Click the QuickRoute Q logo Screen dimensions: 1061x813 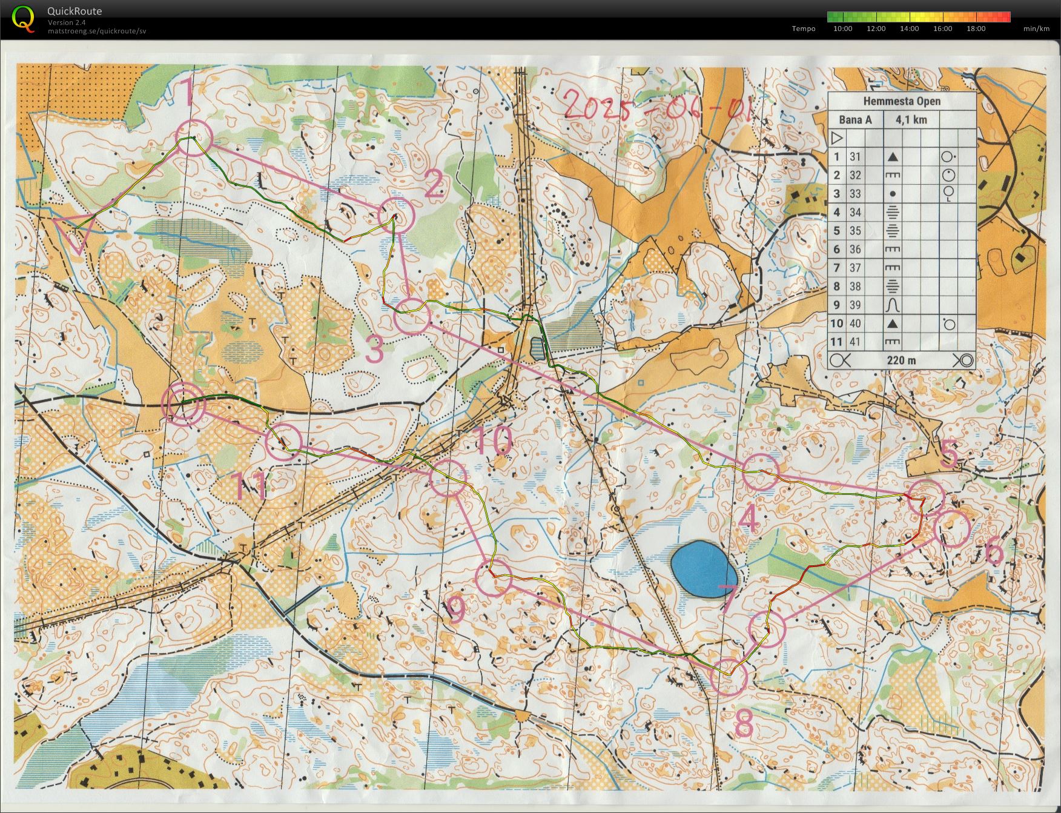[24, 19]
